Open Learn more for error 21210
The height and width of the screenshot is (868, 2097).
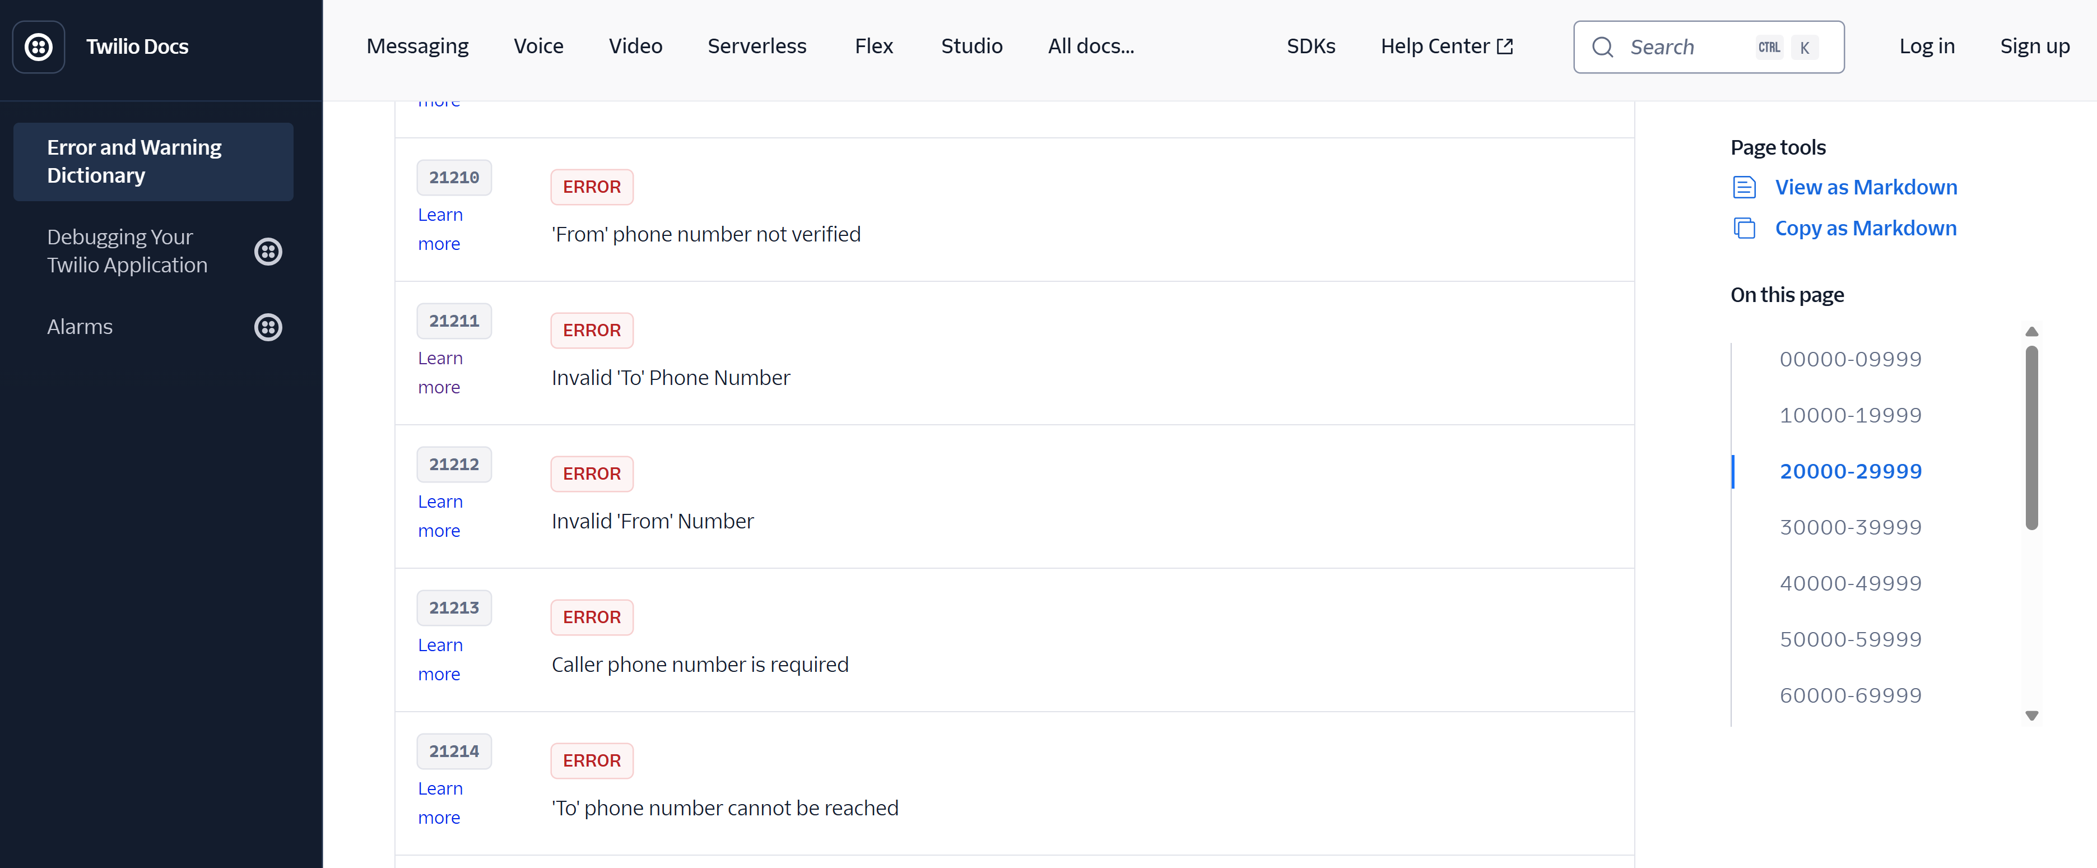[x=440, y=229]
